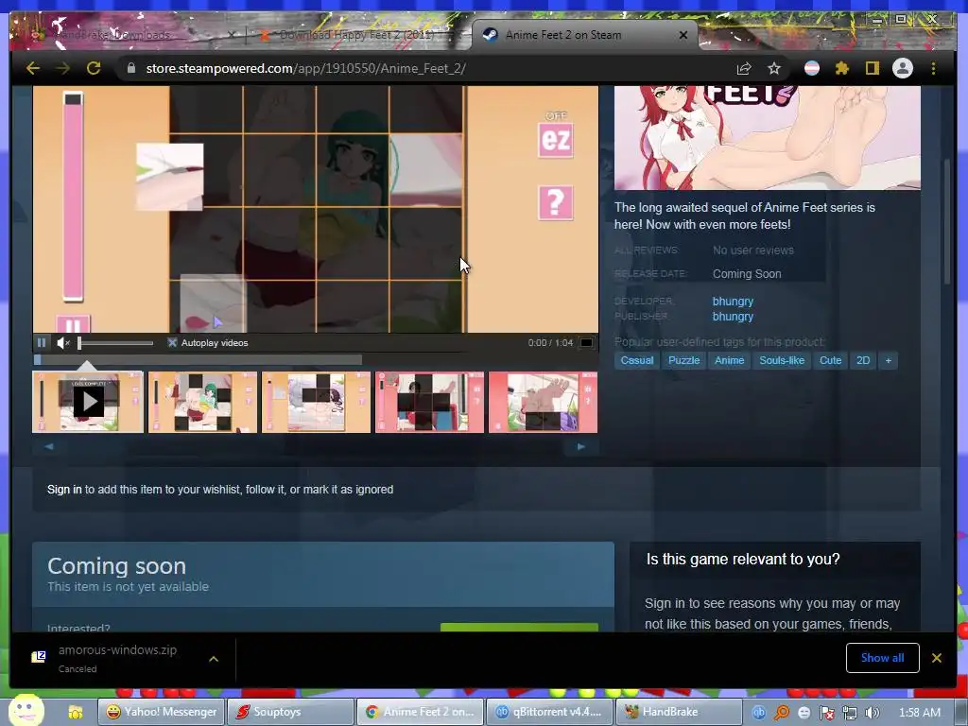Open the Chrome extensions puzzle icon
The height and width of the screenshot is (726, 968).
(841, 68)
